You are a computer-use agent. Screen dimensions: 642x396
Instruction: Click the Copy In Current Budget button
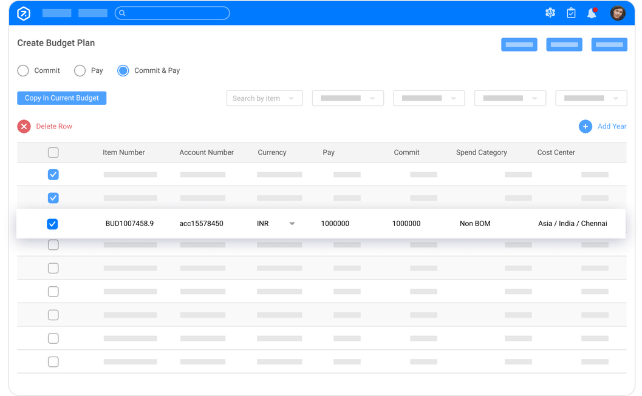62,98
